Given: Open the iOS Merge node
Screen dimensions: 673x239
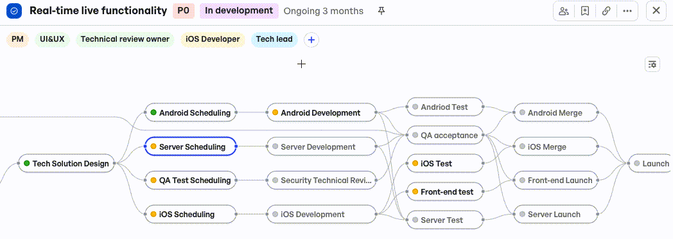Looking at the screenshot, I should (556, 146).
